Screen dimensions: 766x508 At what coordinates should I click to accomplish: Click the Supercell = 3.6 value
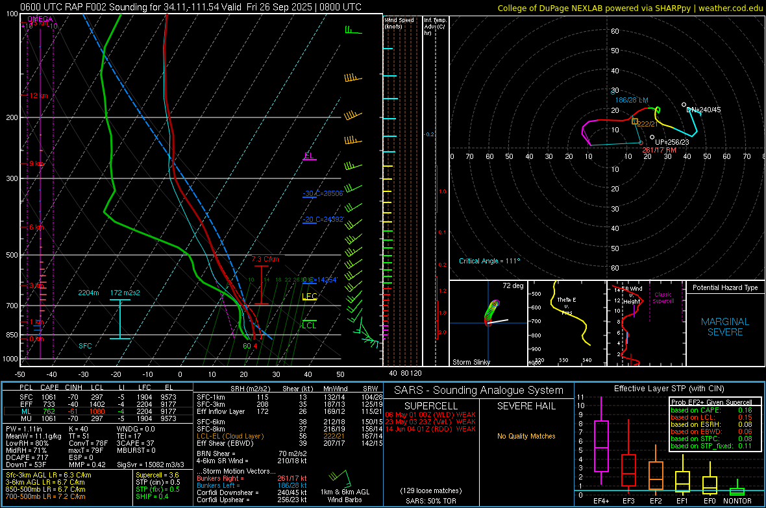point(157,475)
